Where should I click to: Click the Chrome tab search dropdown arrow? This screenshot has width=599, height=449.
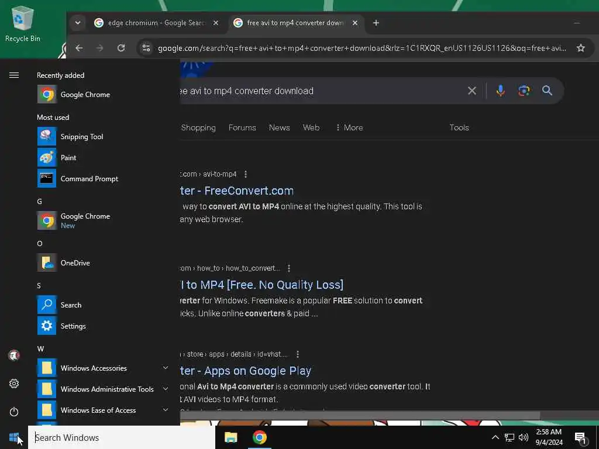(x=78, y=23)
